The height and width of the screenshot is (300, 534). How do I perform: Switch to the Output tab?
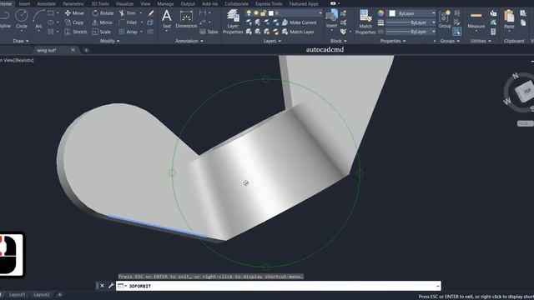click(x=188, y=3)
